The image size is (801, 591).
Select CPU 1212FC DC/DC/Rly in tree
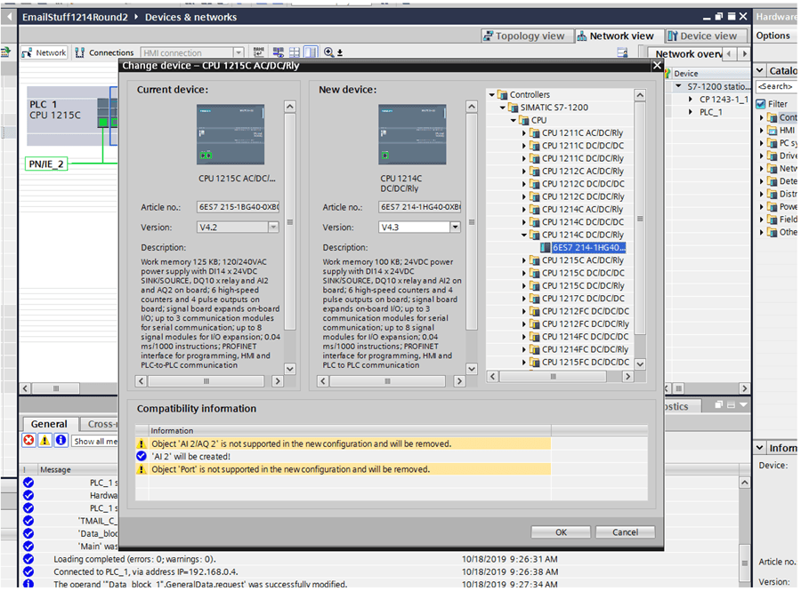pyautogui.click(x=586, y=324)
